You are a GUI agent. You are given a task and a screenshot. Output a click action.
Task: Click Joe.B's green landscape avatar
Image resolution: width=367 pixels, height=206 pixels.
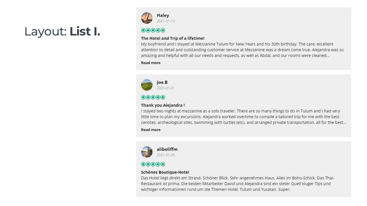147,85
